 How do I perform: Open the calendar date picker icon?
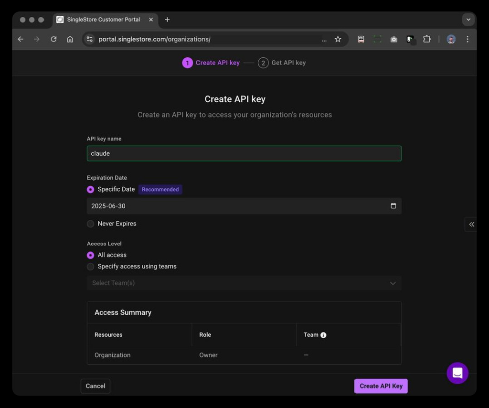pyautogui.click(x=393, y=206)
